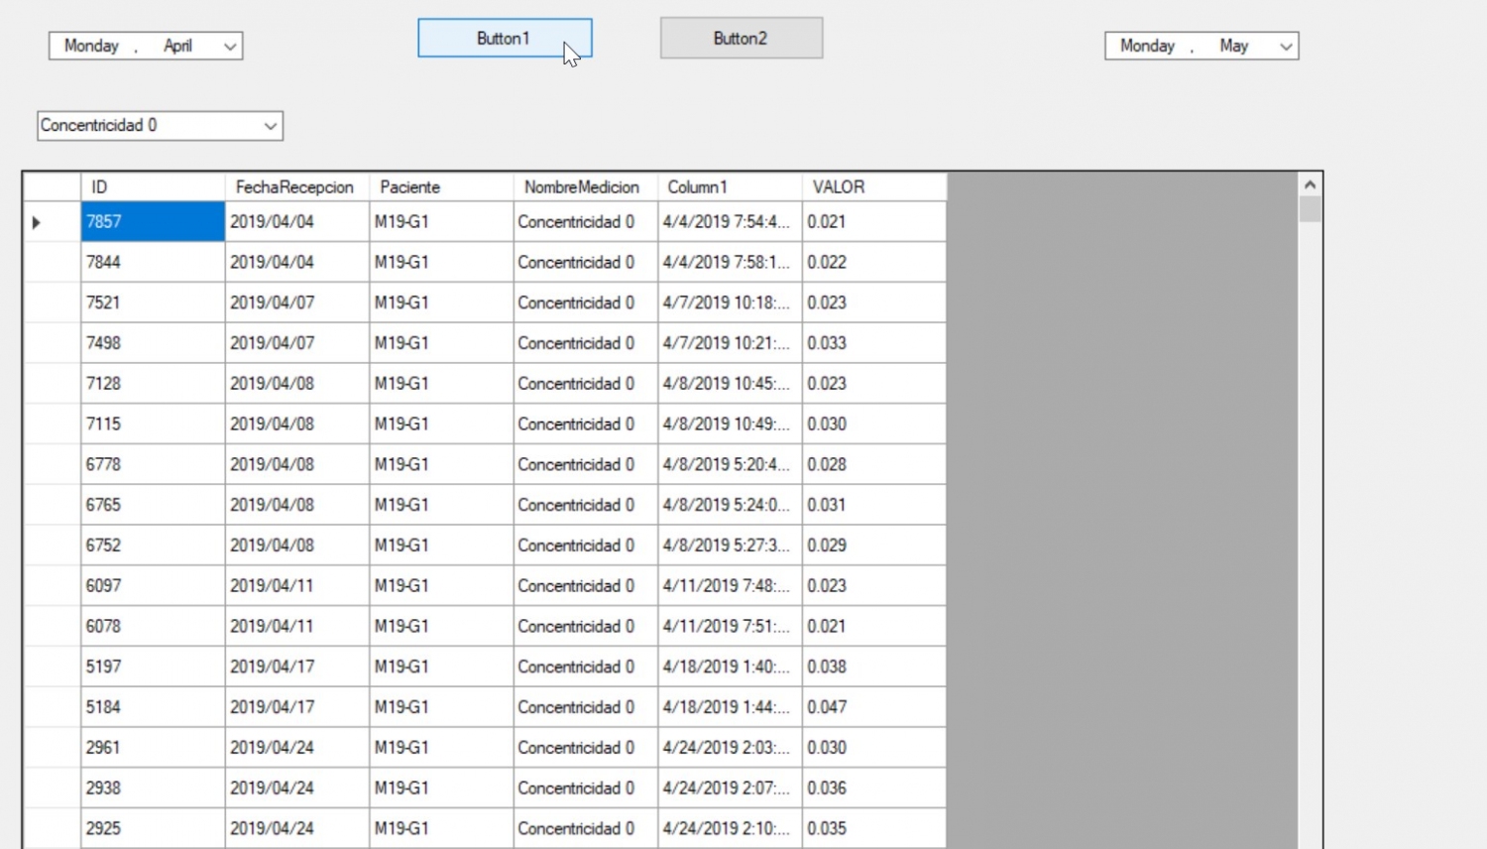
Task: Click Button2
Action: point(742,38)
